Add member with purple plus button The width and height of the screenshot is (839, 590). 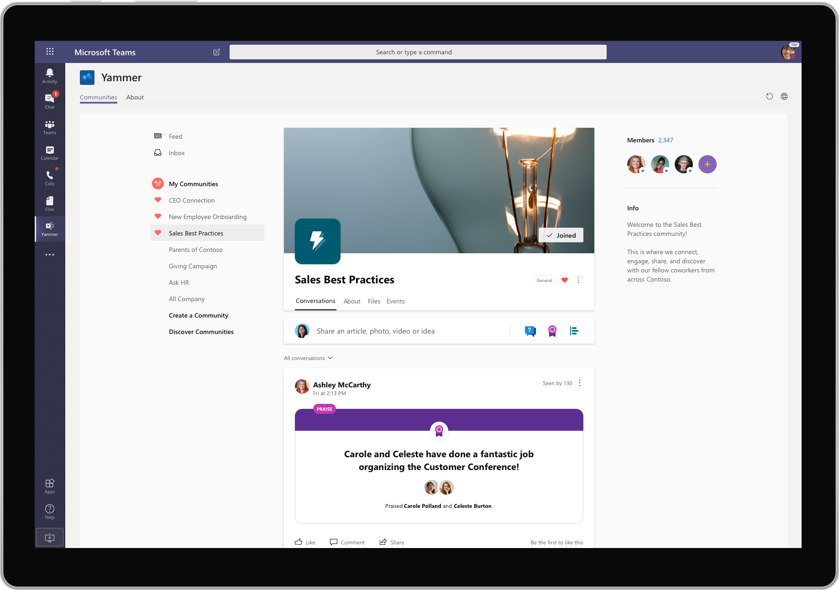[x=707, y=164]
